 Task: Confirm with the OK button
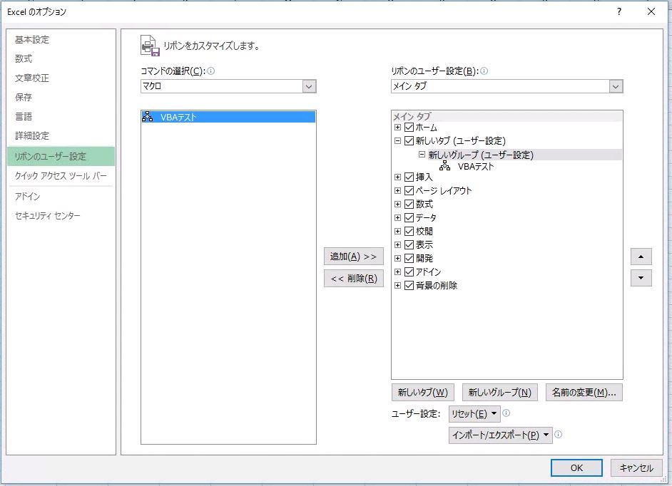coord(576,467)
